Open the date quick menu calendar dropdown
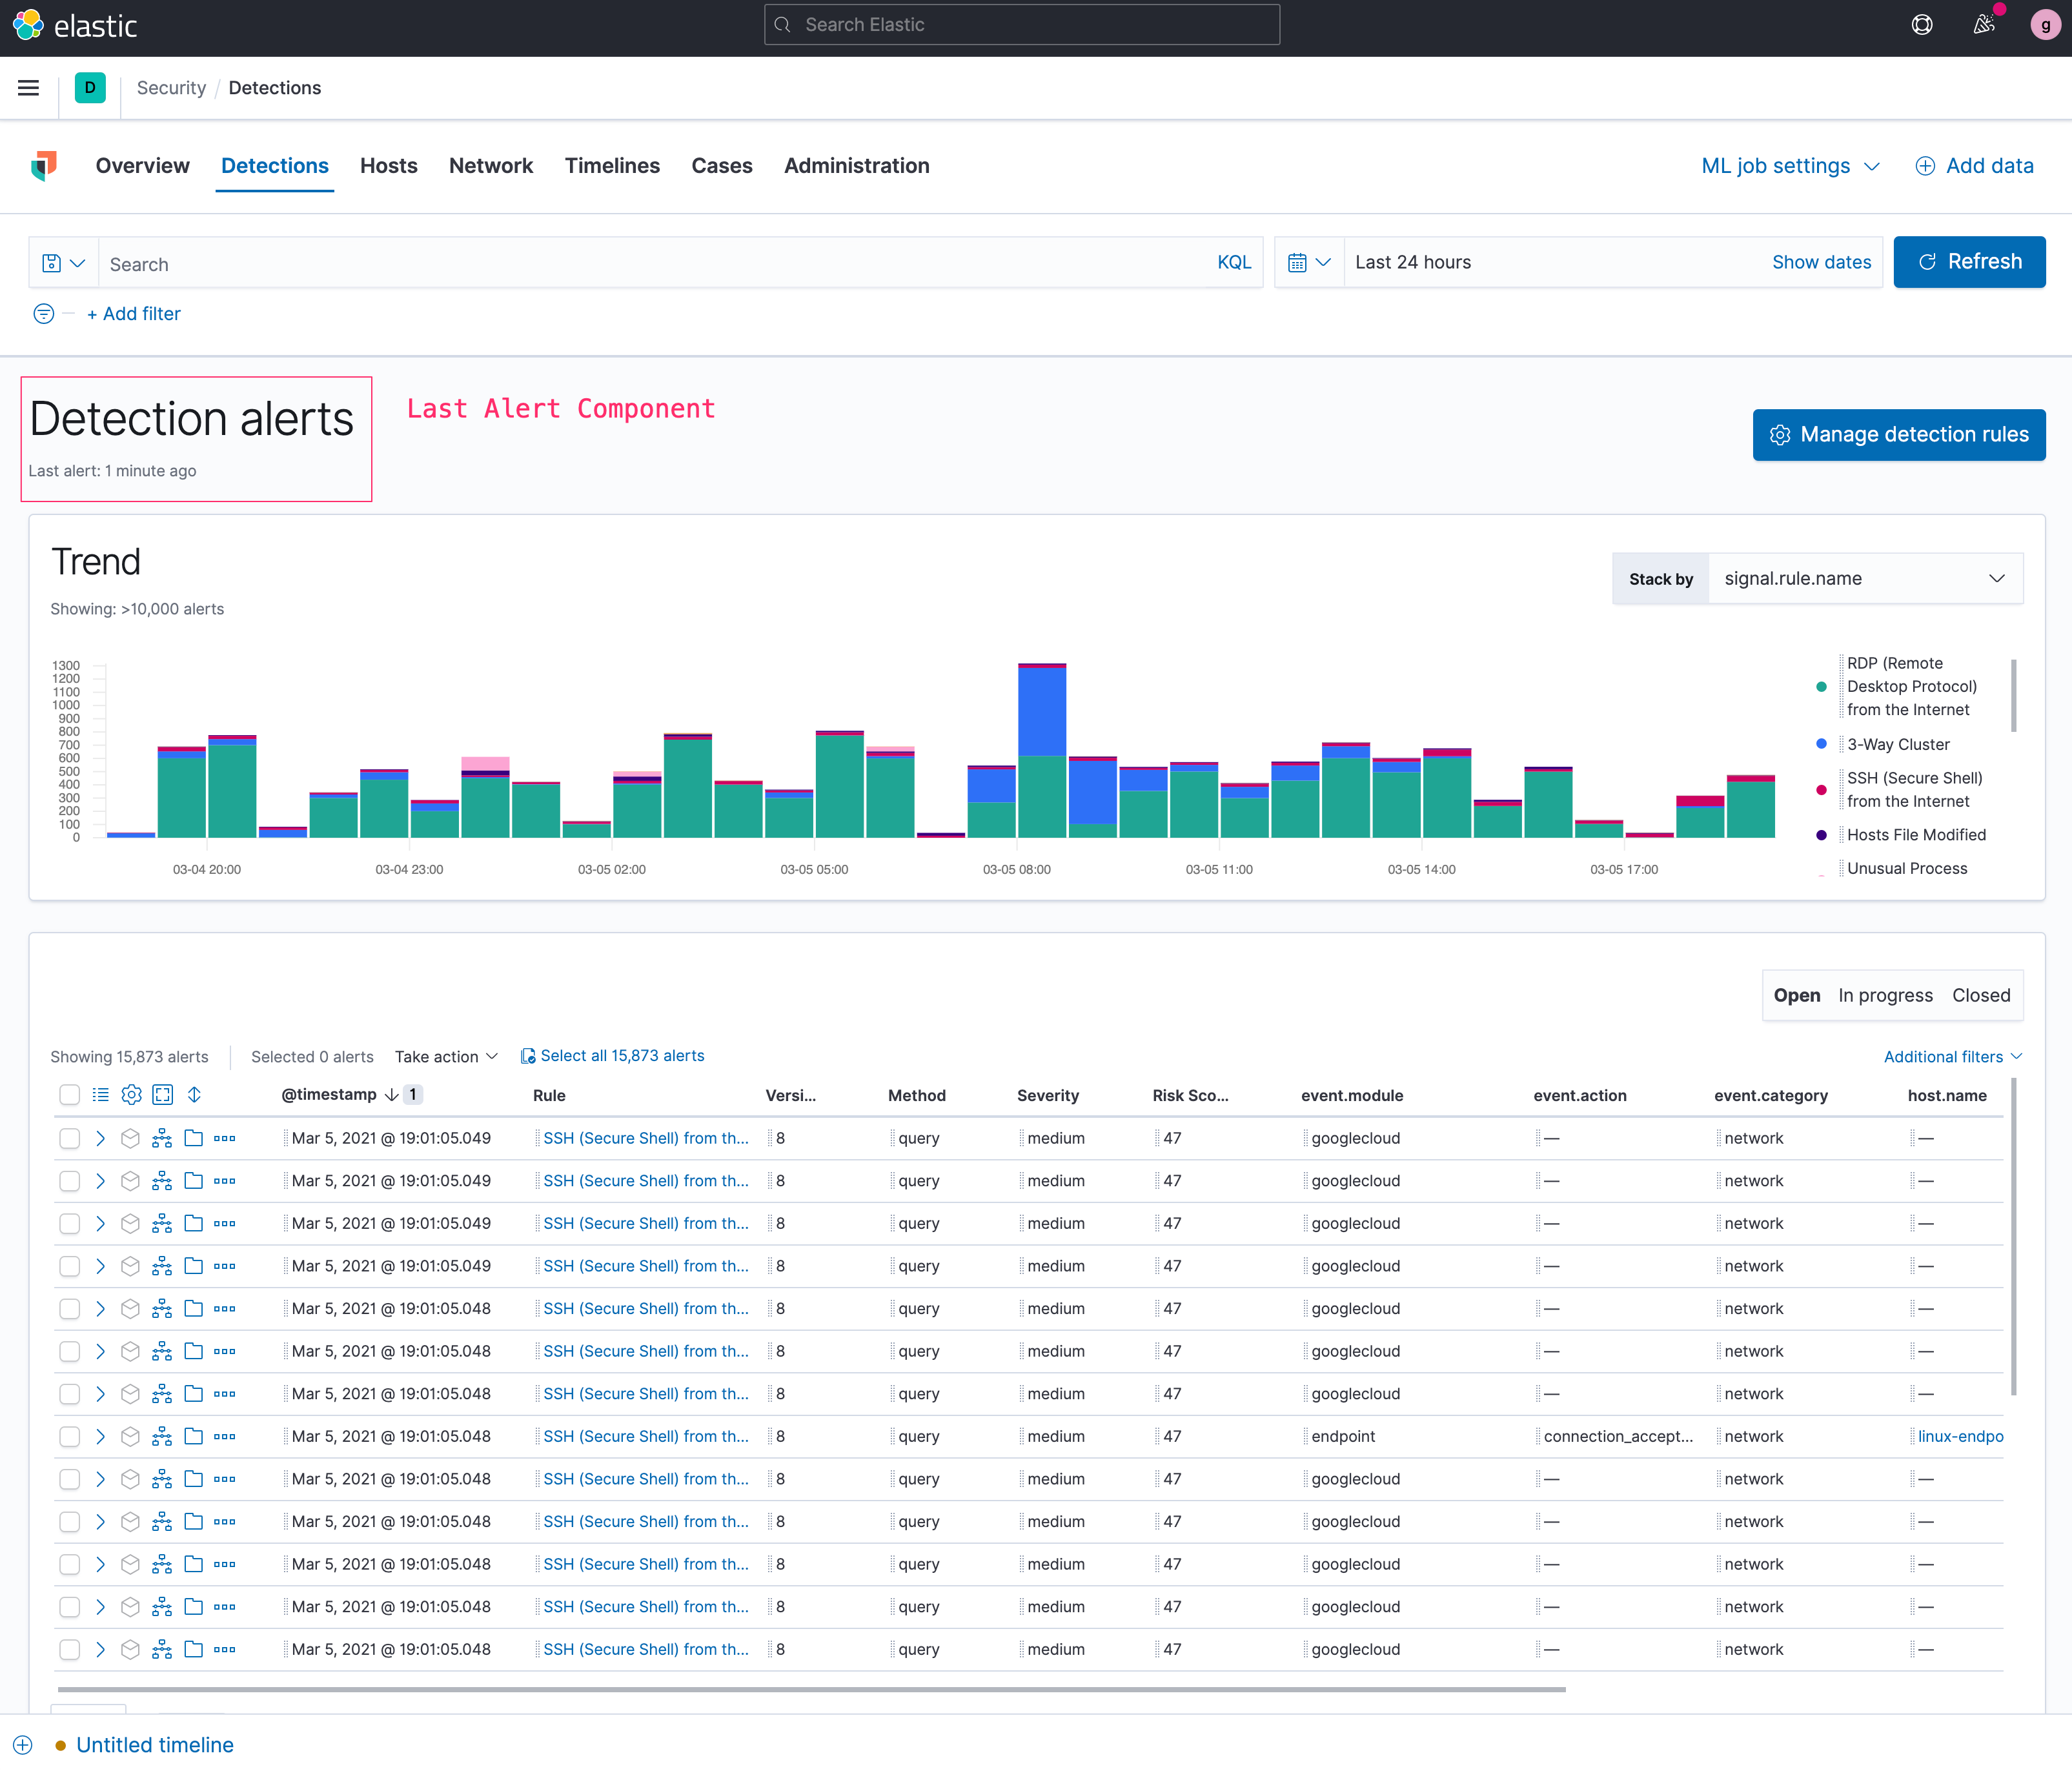The width and height of the screenshot is (2072, 1771). pos(1309,262)
